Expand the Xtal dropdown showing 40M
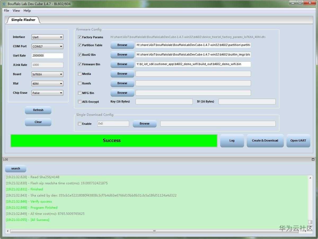Image resolution: width=318 pixels, height=239 pixels. tap(47, 84)
